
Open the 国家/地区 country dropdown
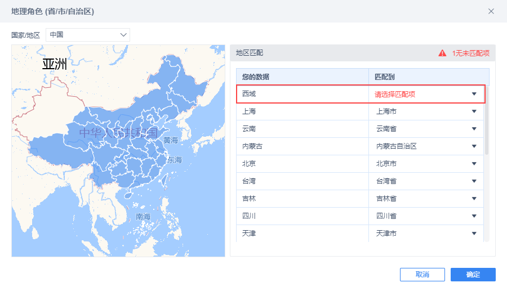coord(88,35)
